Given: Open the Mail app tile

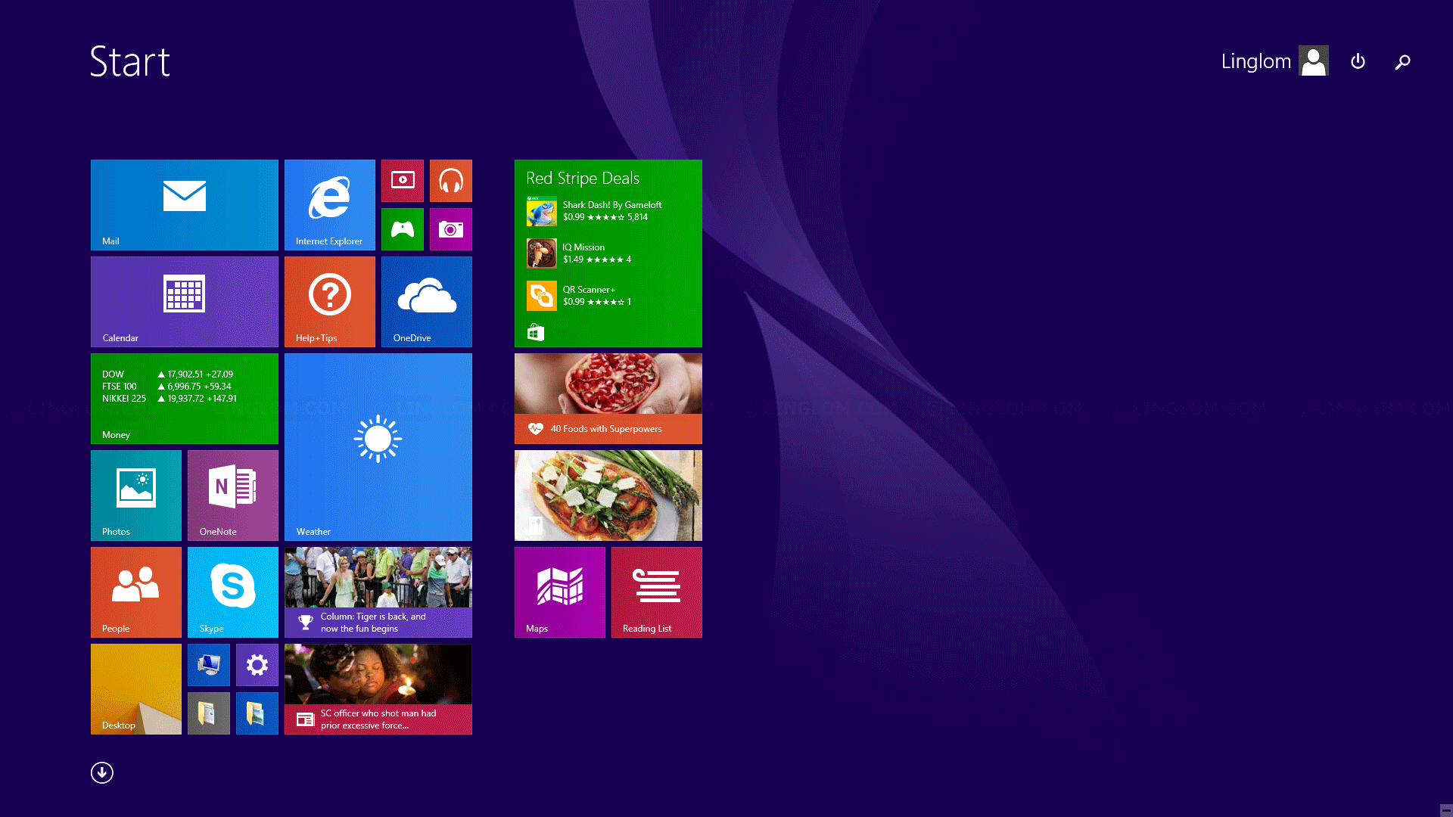Looking at the screenshot, I should [x=184, y=204].
